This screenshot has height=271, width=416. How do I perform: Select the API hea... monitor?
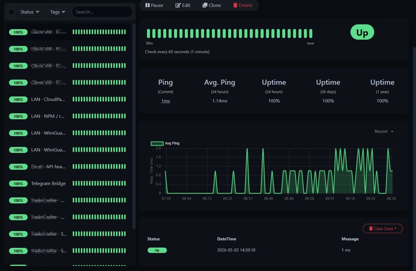[x=68, y=166]
